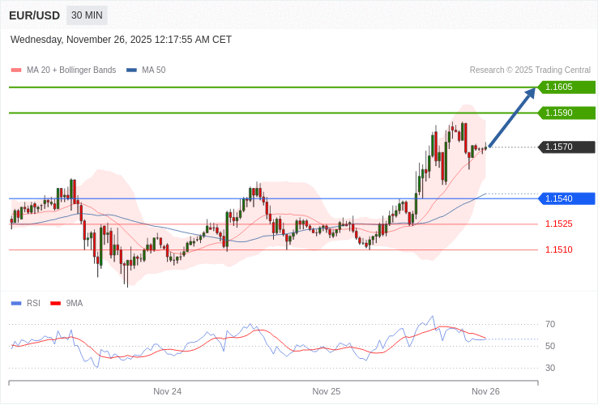
Task: Click the red 9MA legend marker
Action: click(x=56, y=304)
